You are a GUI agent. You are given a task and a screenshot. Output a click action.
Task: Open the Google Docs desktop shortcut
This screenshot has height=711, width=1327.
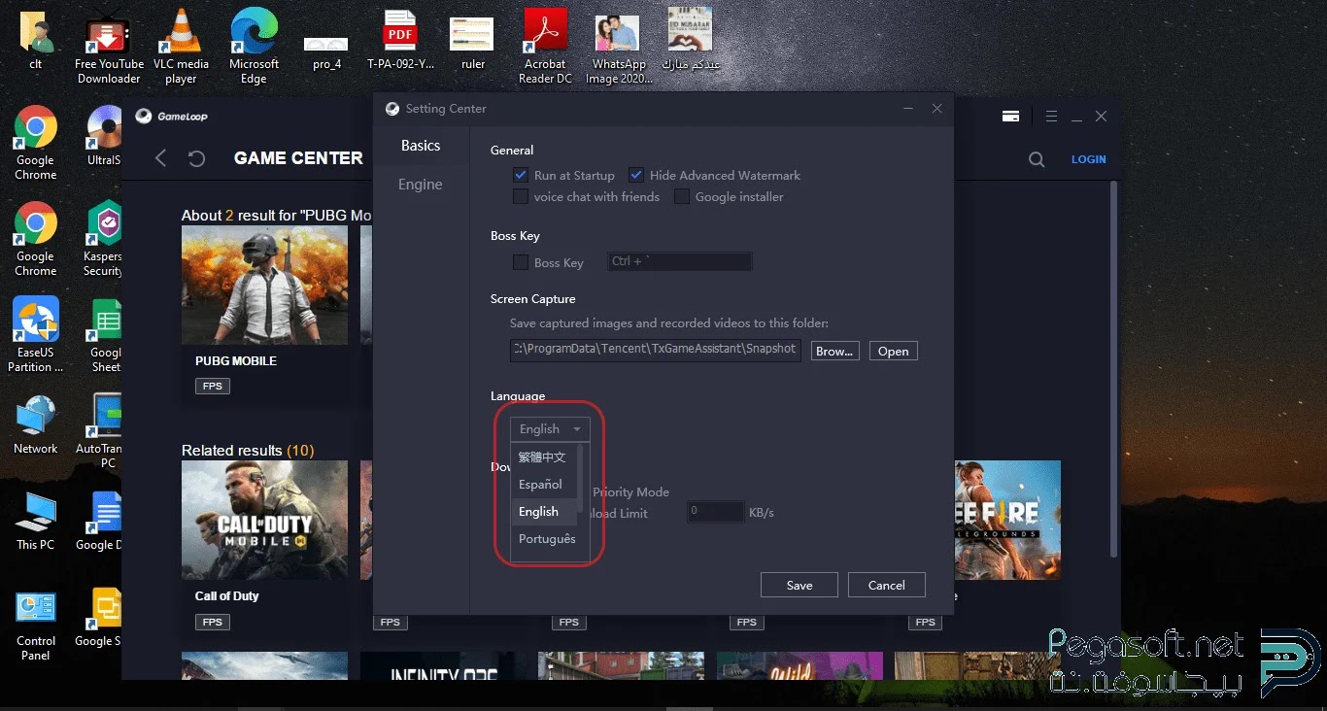[101, 522]
